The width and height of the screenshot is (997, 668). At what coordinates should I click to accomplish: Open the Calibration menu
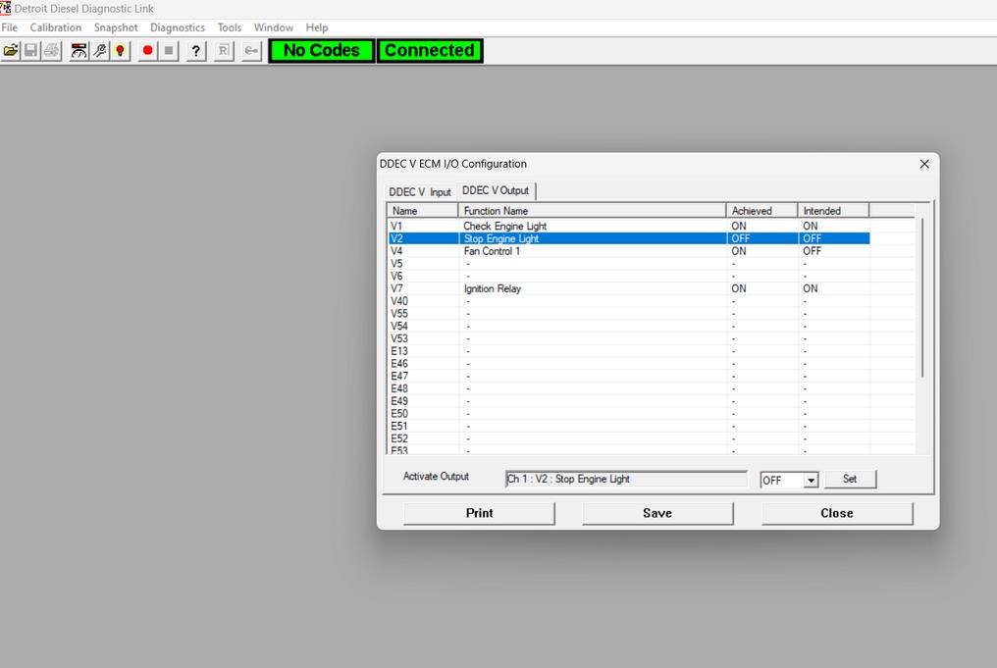click(56, 27)
